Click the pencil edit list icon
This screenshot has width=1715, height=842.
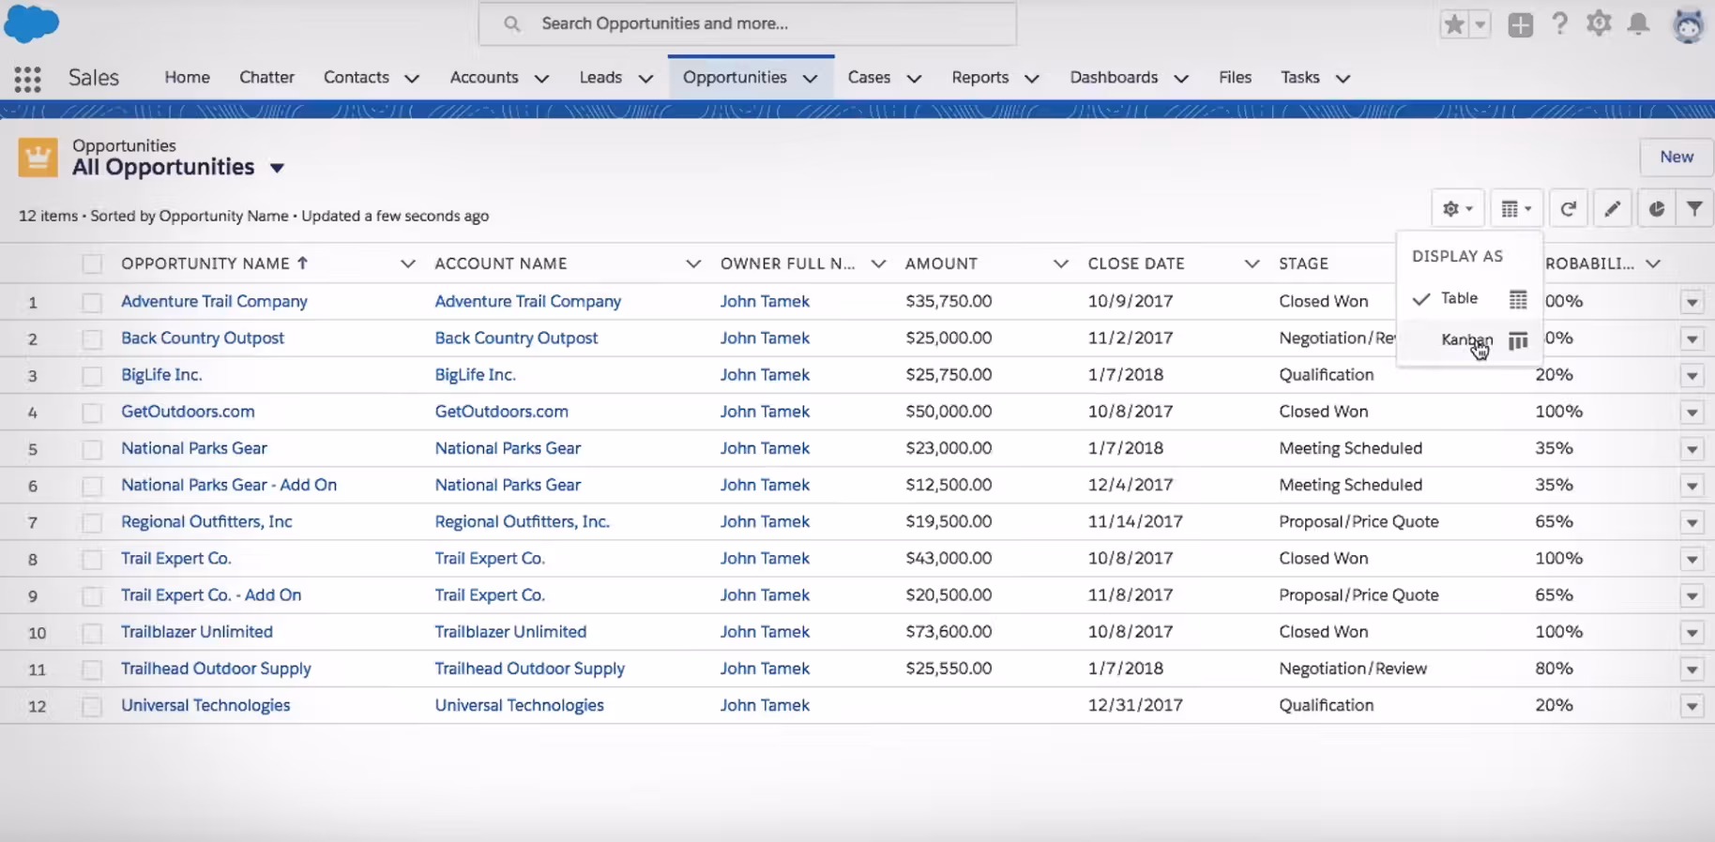1612,209
